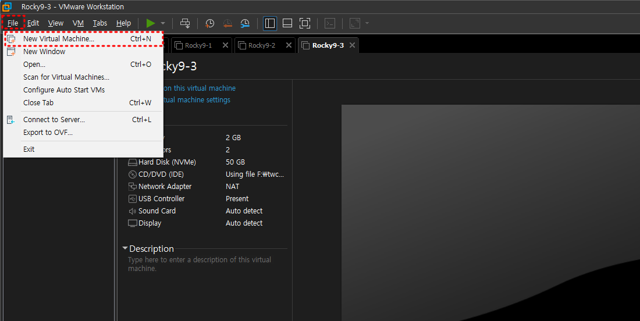The width and height of the screenshot is (640, 321).
Task: Click the Connect to Server menu icon
Action: tap(11, 120)
